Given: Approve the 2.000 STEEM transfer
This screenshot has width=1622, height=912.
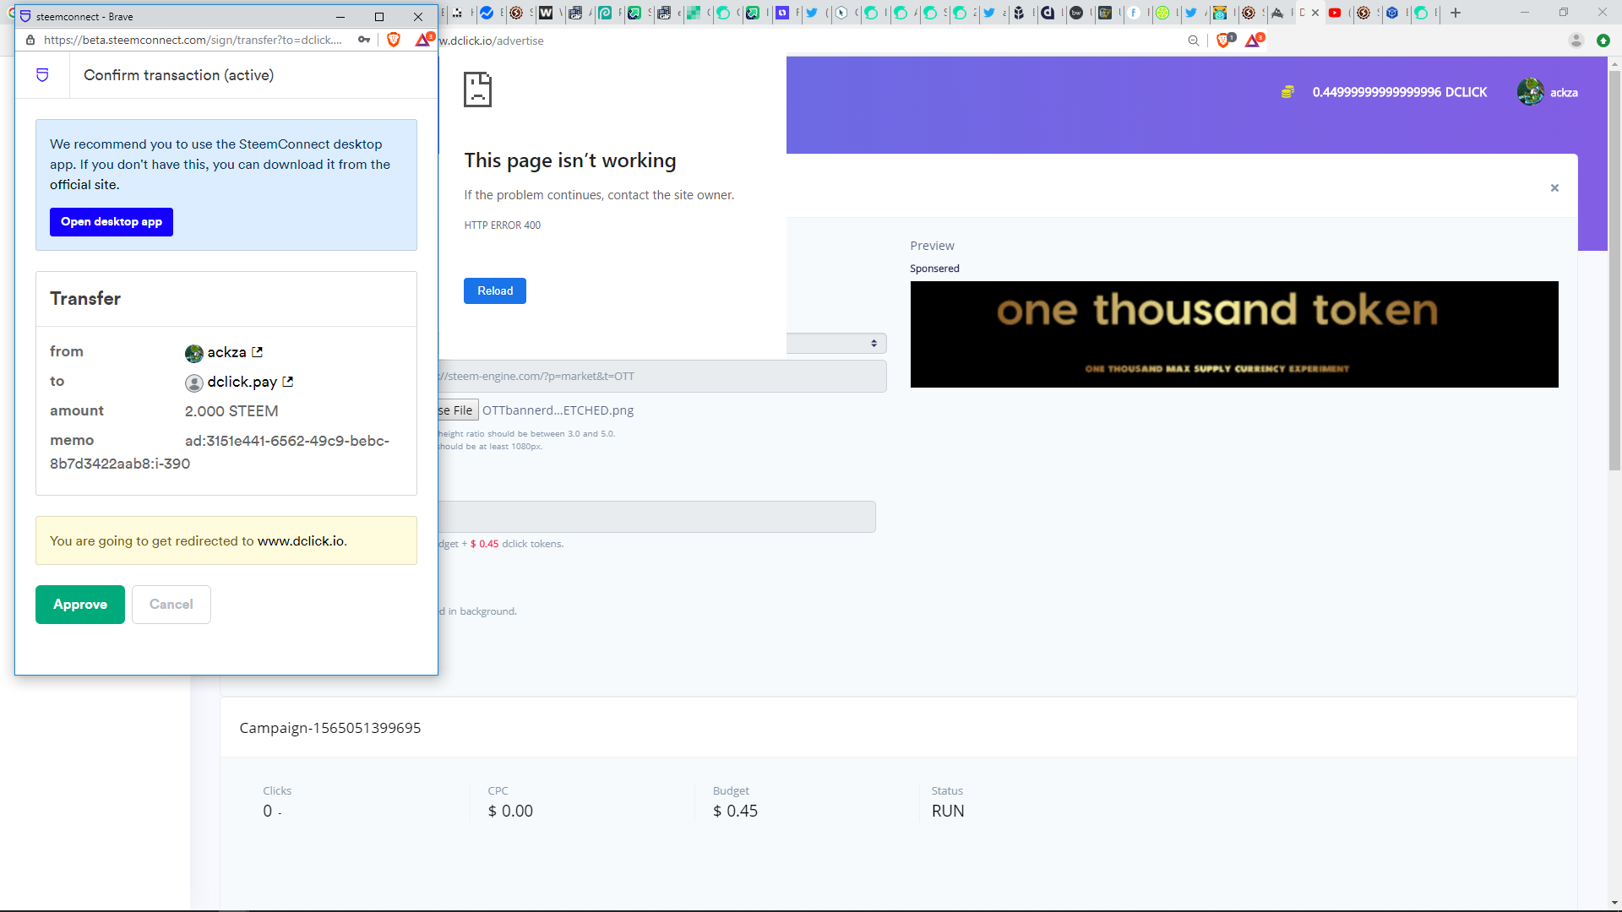Looking at the screenshot, I should click(80, 605).
